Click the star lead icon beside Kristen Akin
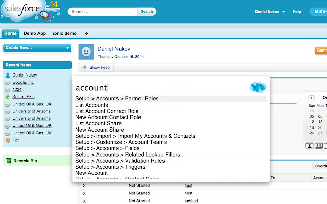 pos(8,97)
